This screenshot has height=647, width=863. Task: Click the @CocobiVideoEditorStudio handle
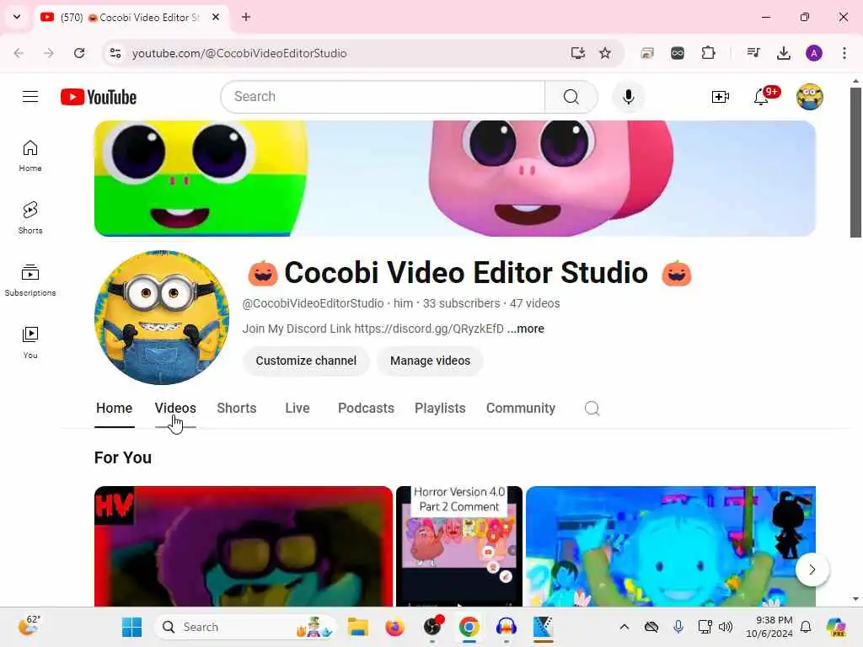click(313, 303)
